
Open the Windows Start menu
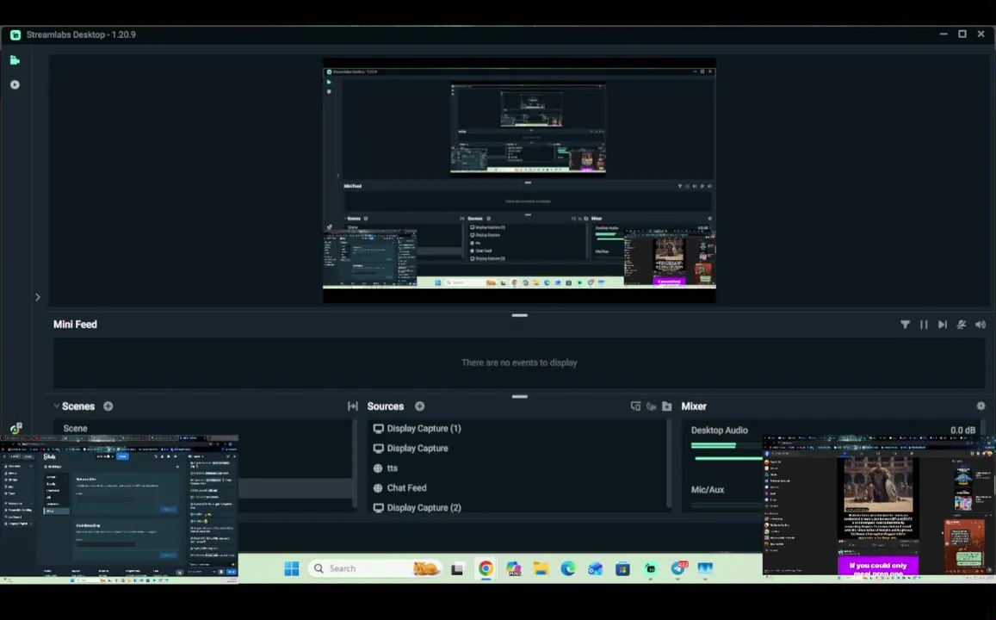point(292,568)
